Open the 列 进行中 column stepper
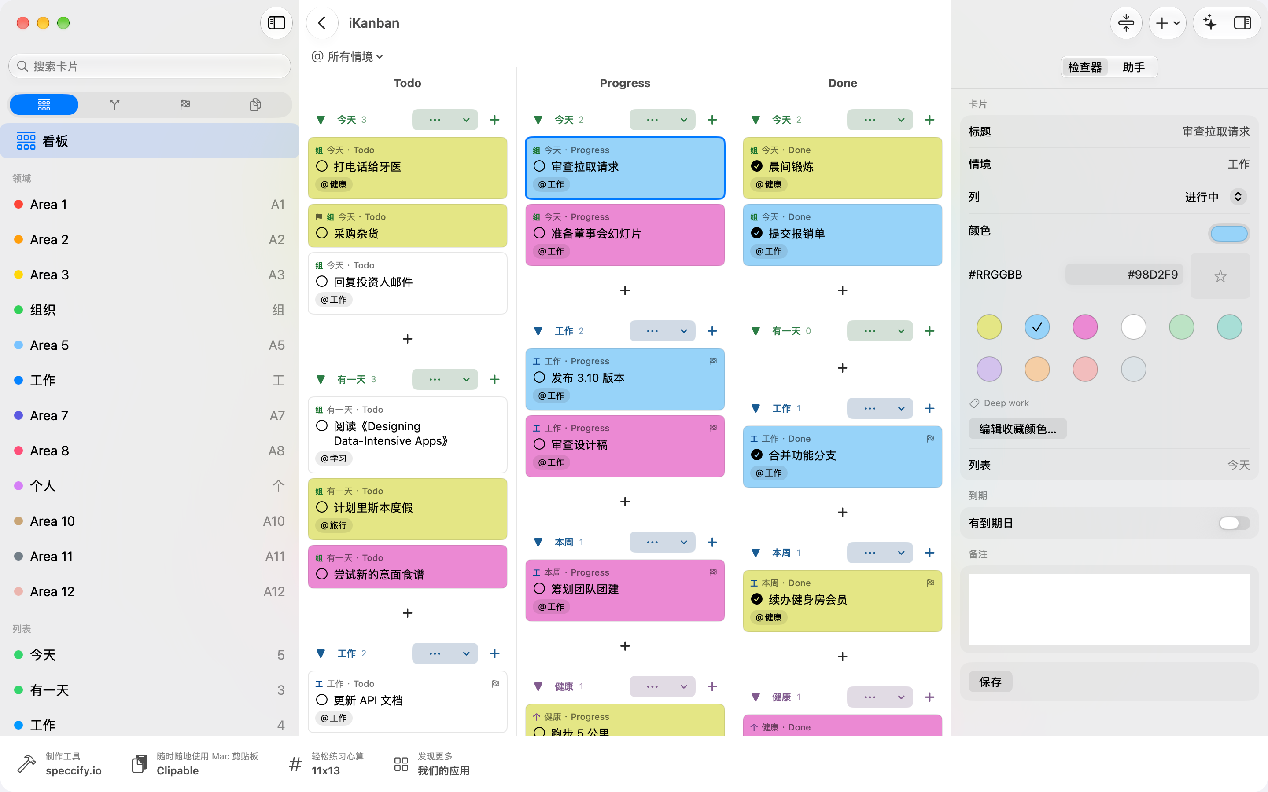The width and height of the screenshot is (1268, 792). click(1238, 197)
